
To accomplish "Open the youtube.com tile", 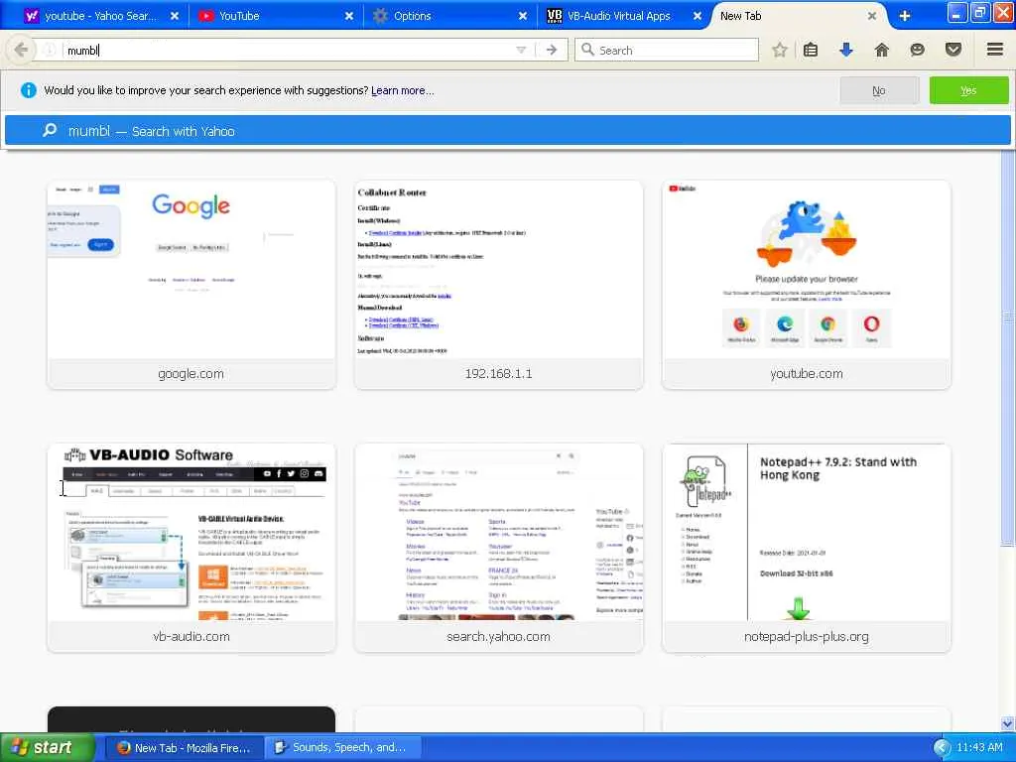I will (806, 285).
